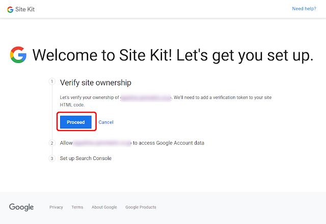Select the step 1 circle icon

pyautogui.click(x=52, y=81)
